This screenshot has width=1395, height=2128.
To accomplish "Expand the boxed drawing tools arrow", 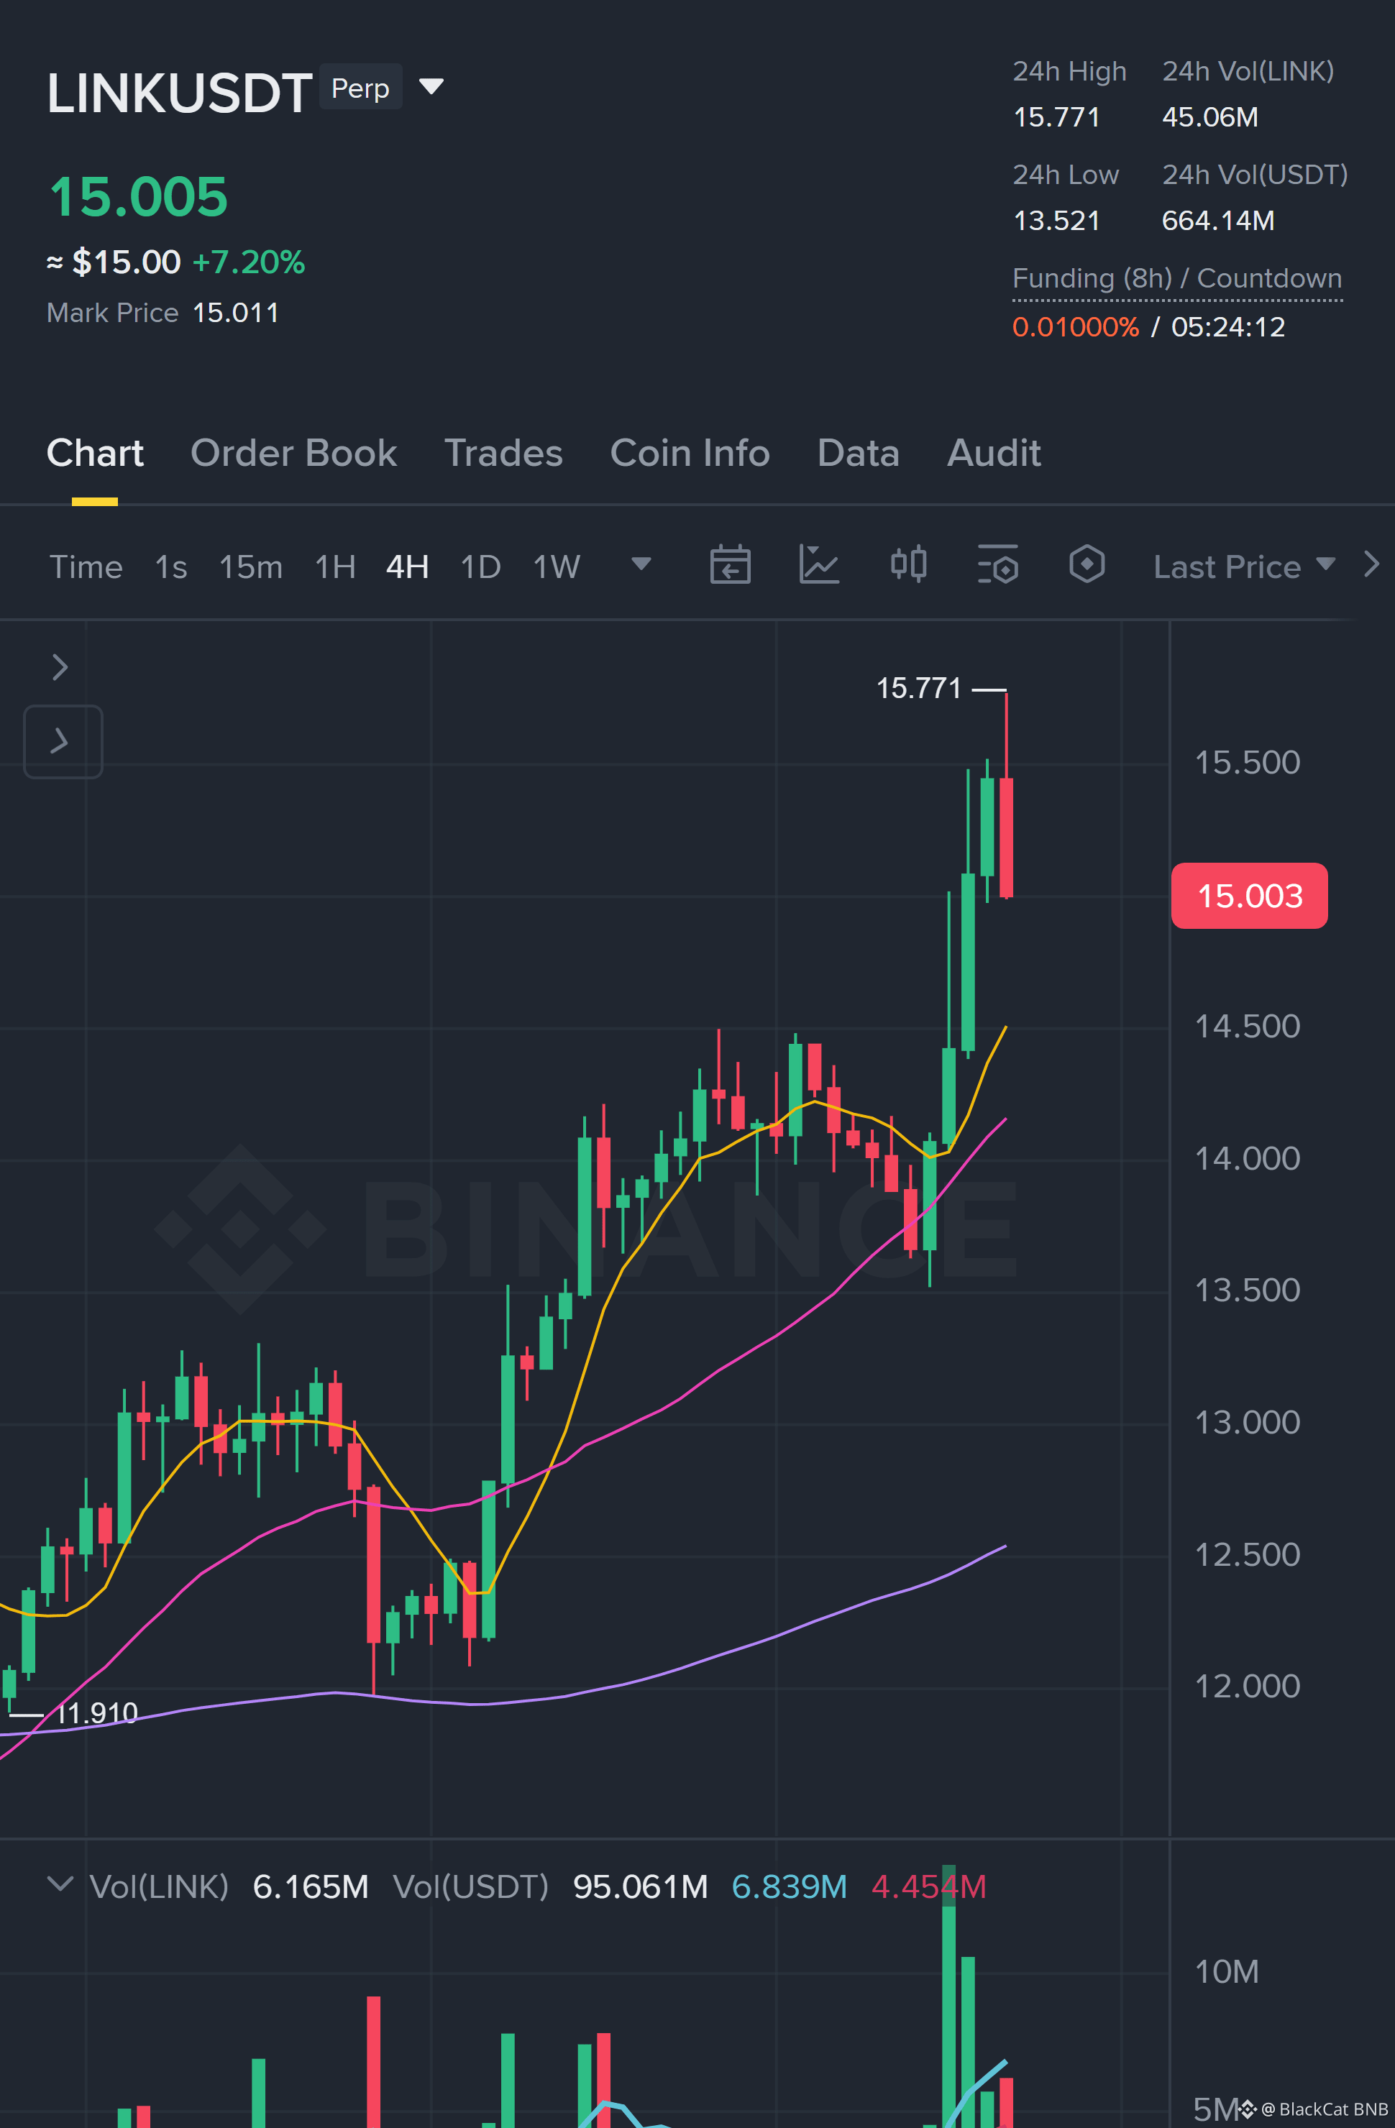I will coord(63,741).
